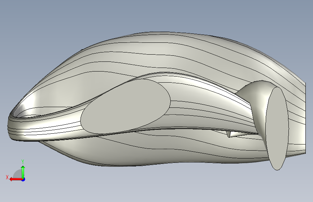The image size is (313, 202).
Task: Click the blue Z axis dot on triad
Action: point(23,179)
